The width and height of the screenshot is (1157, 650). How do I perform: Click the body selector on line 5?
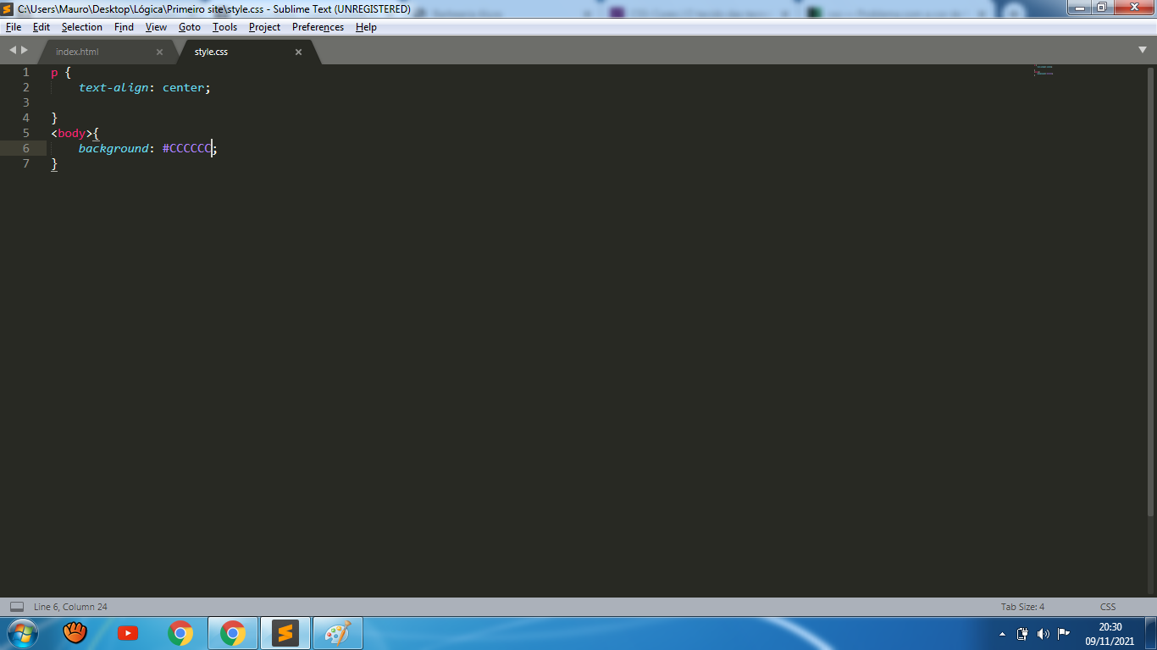point(71,133)
